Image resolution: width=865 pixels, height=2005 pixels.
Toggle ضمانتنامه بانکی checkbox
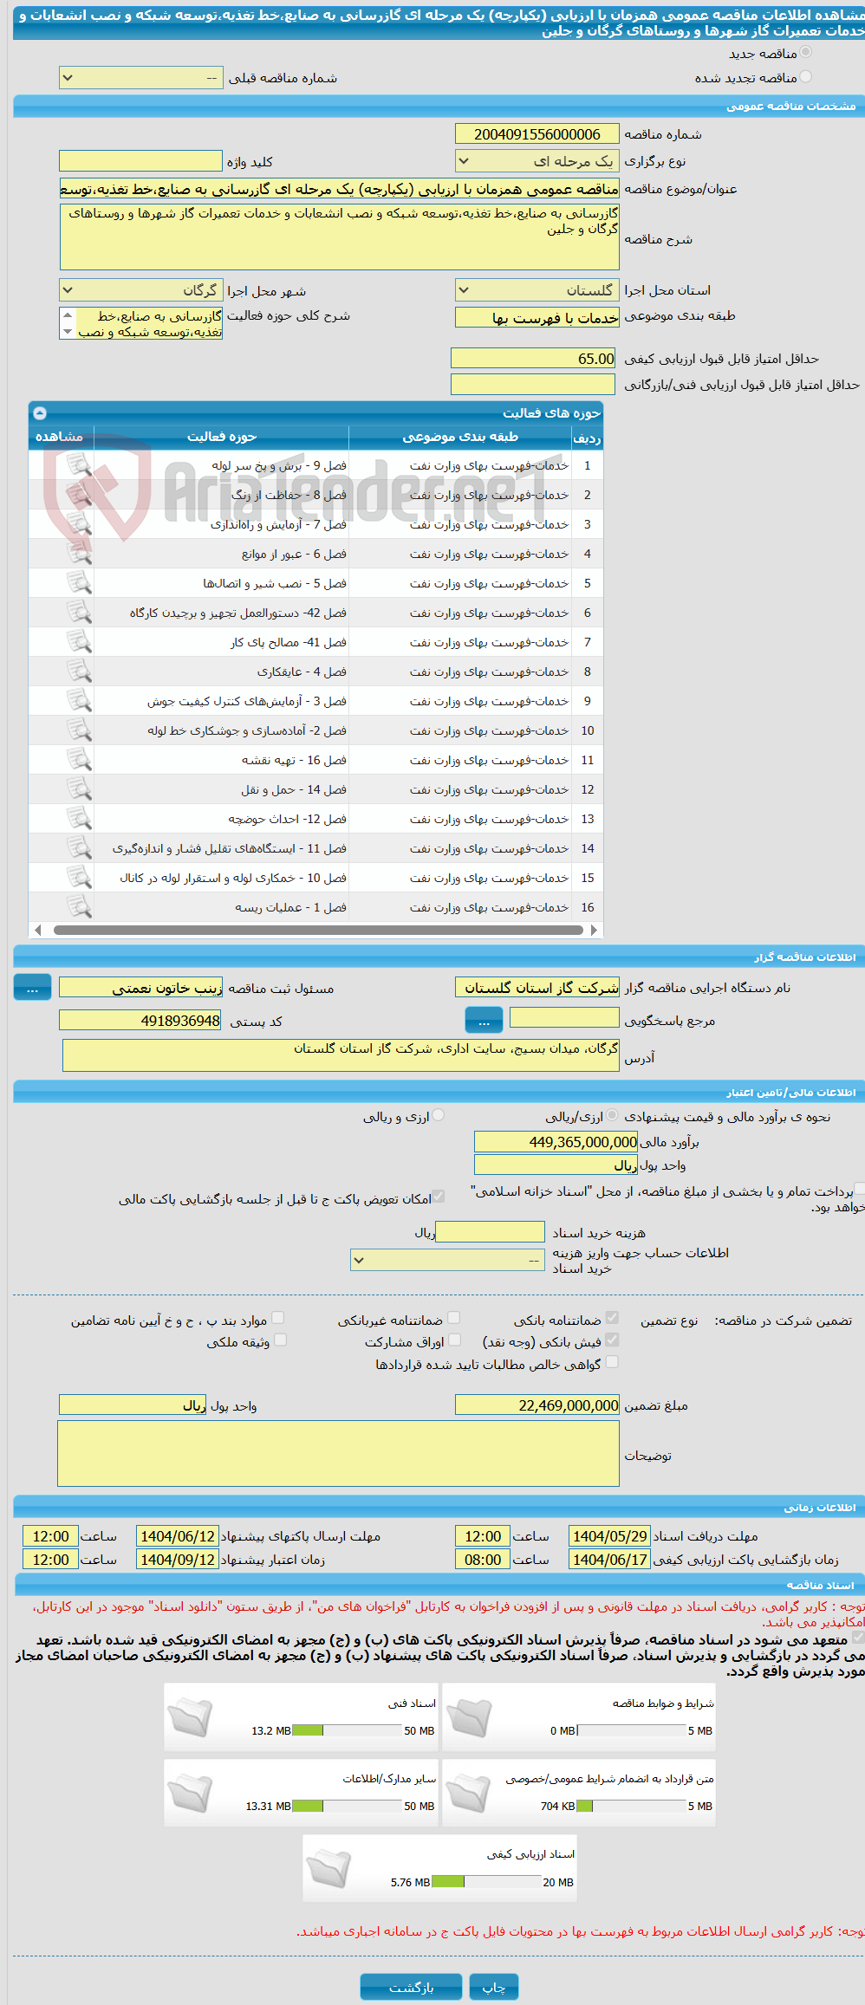pyautogui.click(x=612, y=1318)
